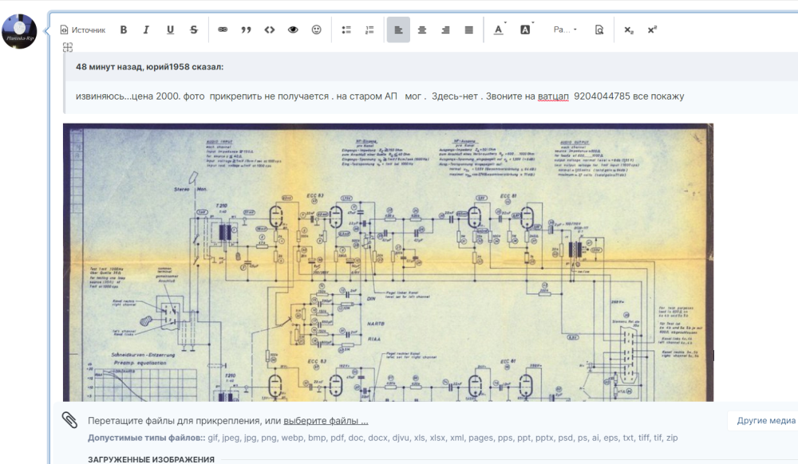Open the emoji smiley picker
Viewport: 798px width, 464px height.
316,30
